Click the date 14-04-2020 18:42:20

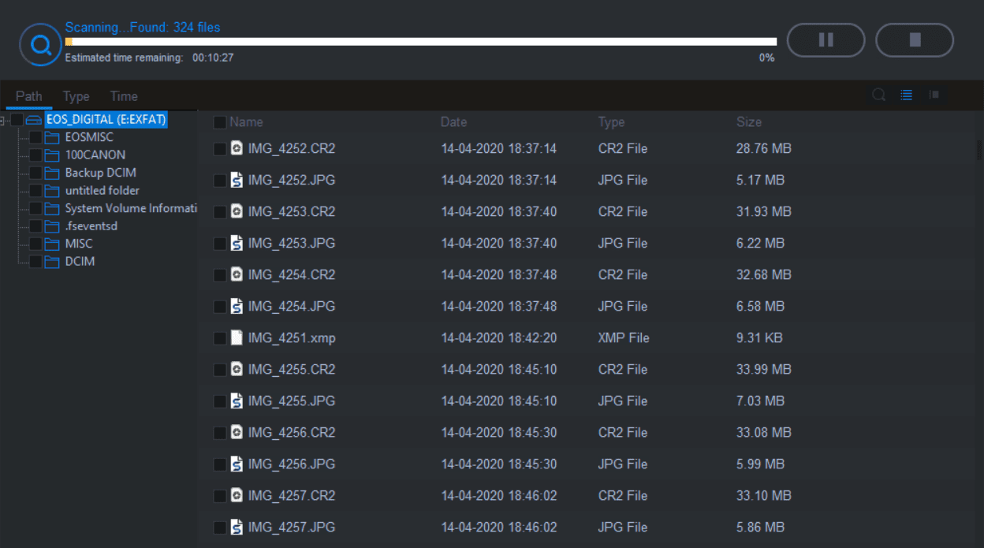[499, 337]
